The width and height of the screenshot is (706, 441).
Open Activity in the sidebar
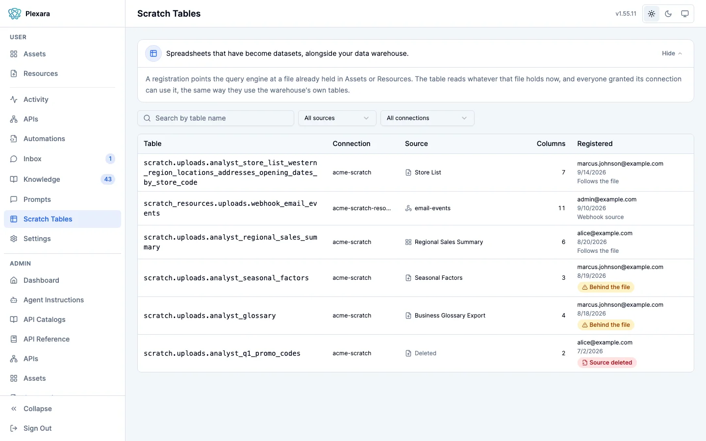pos(62,99)
